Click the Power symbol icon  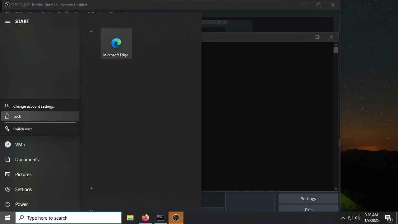point(8,204)
